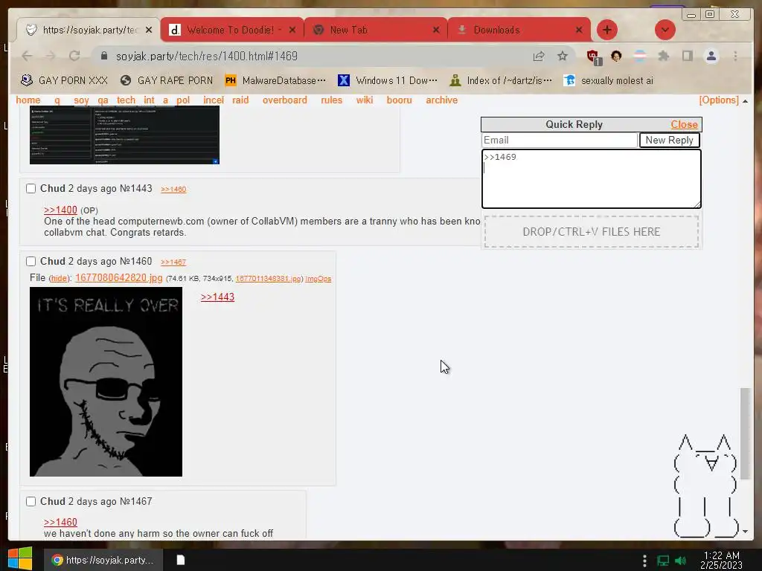Image resolution: width=762 pixels, height=571 pixels.
Task: Click the share page icon in address bar
Action: 539,57
